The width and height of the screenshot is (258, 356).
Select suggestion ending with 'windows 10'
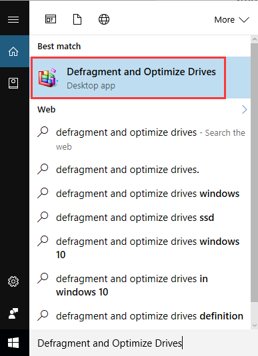pyautogui.click(x=141, y=248)
